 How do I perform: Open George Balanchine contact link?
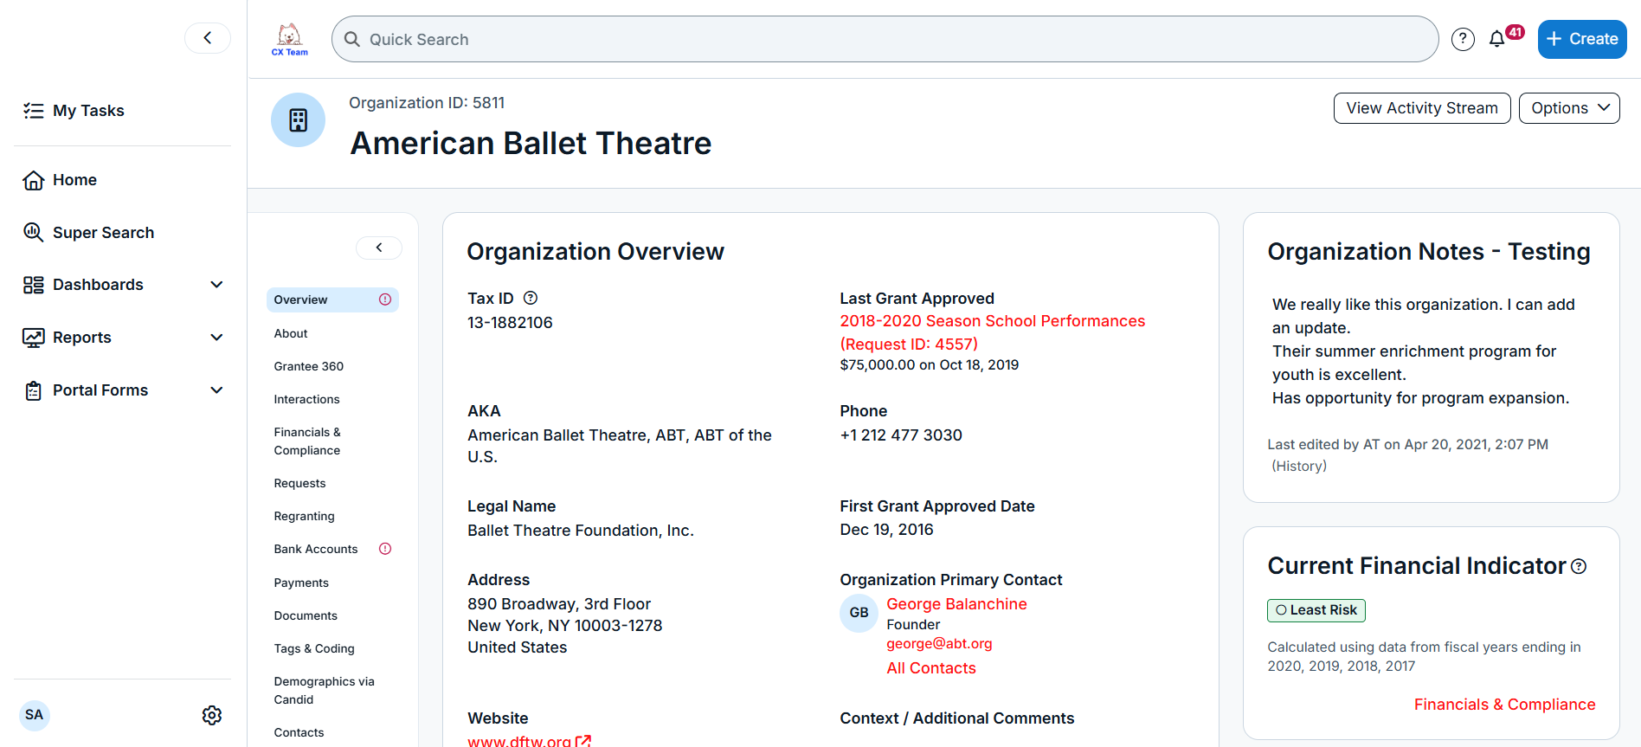[956, 604]
